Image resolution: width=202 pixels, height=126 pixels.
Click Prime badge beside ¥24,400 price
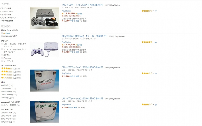click(79, 14)
